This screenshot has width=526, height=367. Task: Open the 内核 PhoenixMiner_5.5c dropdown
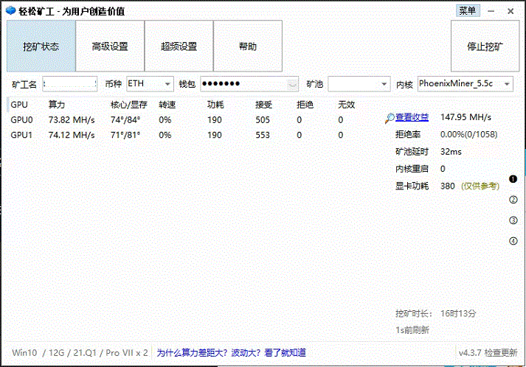506,84
